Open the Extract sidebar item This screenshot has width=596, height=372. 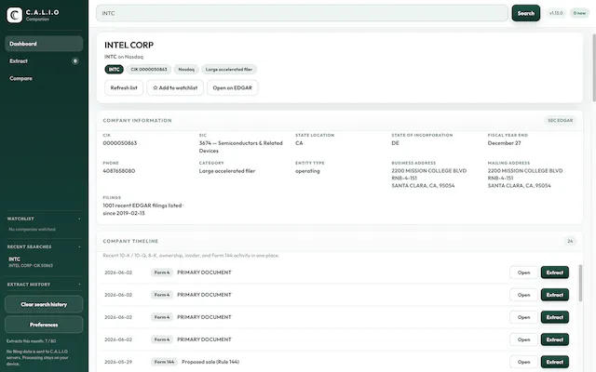[x=44, y=60]
